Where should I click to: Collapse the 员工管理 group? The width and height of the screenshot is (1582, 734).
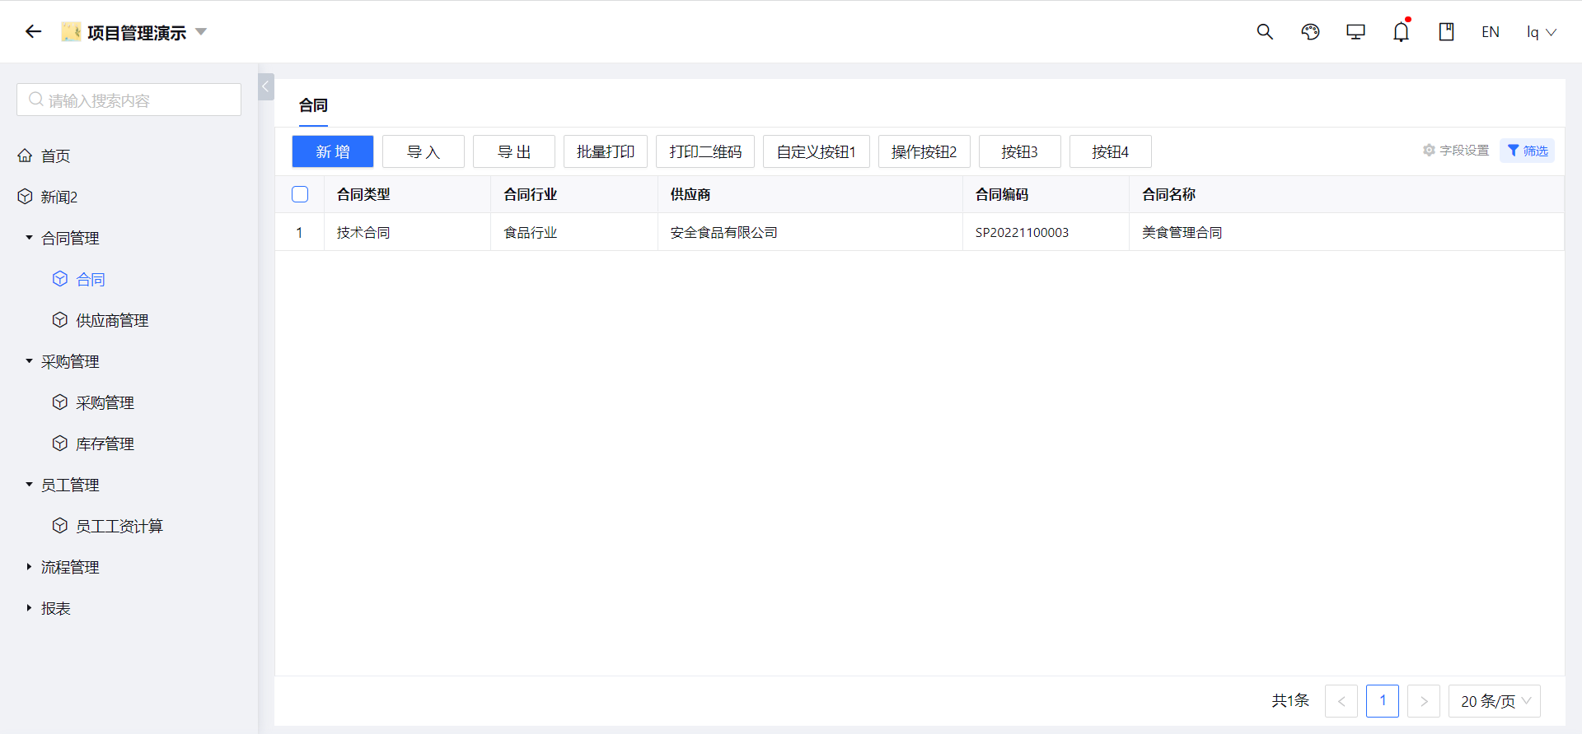(x=29, y=485)
